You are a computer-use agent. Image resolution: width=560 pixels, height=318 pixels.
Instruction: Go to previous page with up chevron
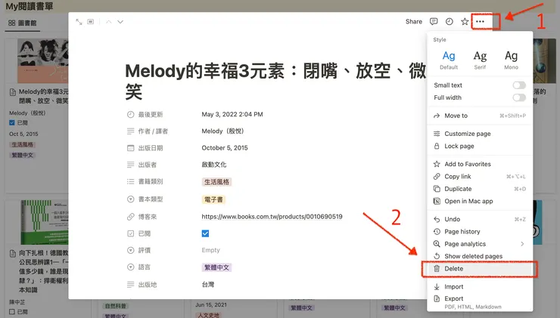tap(108, 22)
